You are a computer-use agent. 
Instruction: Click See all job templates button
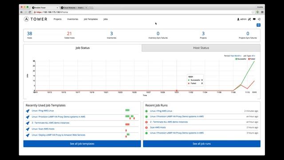[x=82, y=144]
